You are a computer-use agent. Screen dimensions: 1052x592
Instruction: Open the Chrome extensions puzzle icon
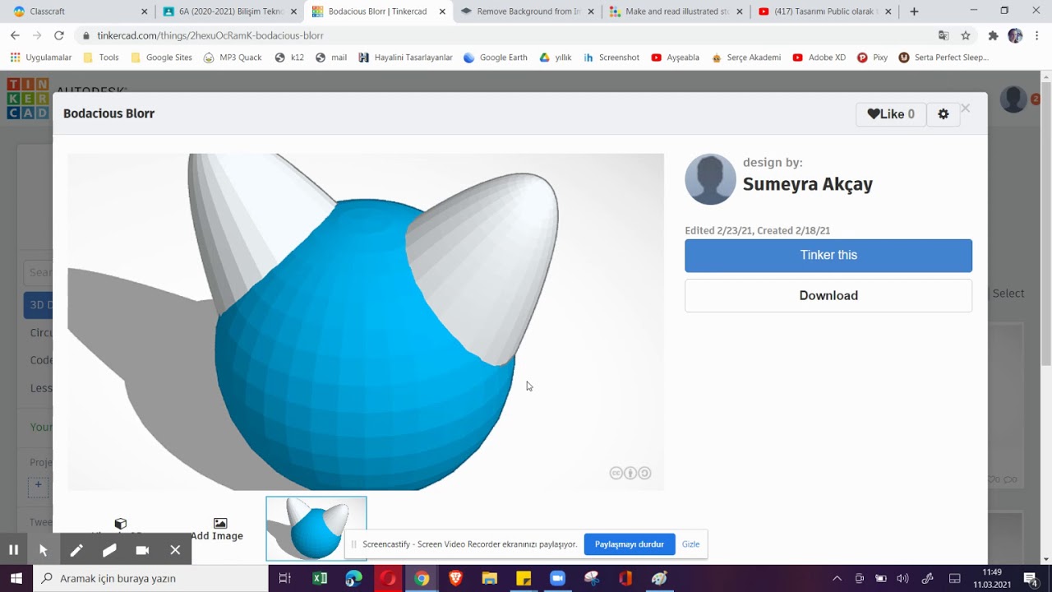point(993,35)
